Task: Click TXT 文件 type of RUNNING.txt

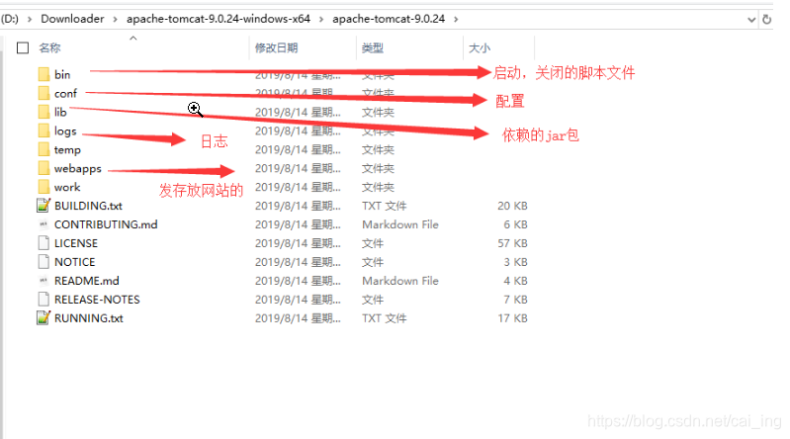Action: (384, 318)
